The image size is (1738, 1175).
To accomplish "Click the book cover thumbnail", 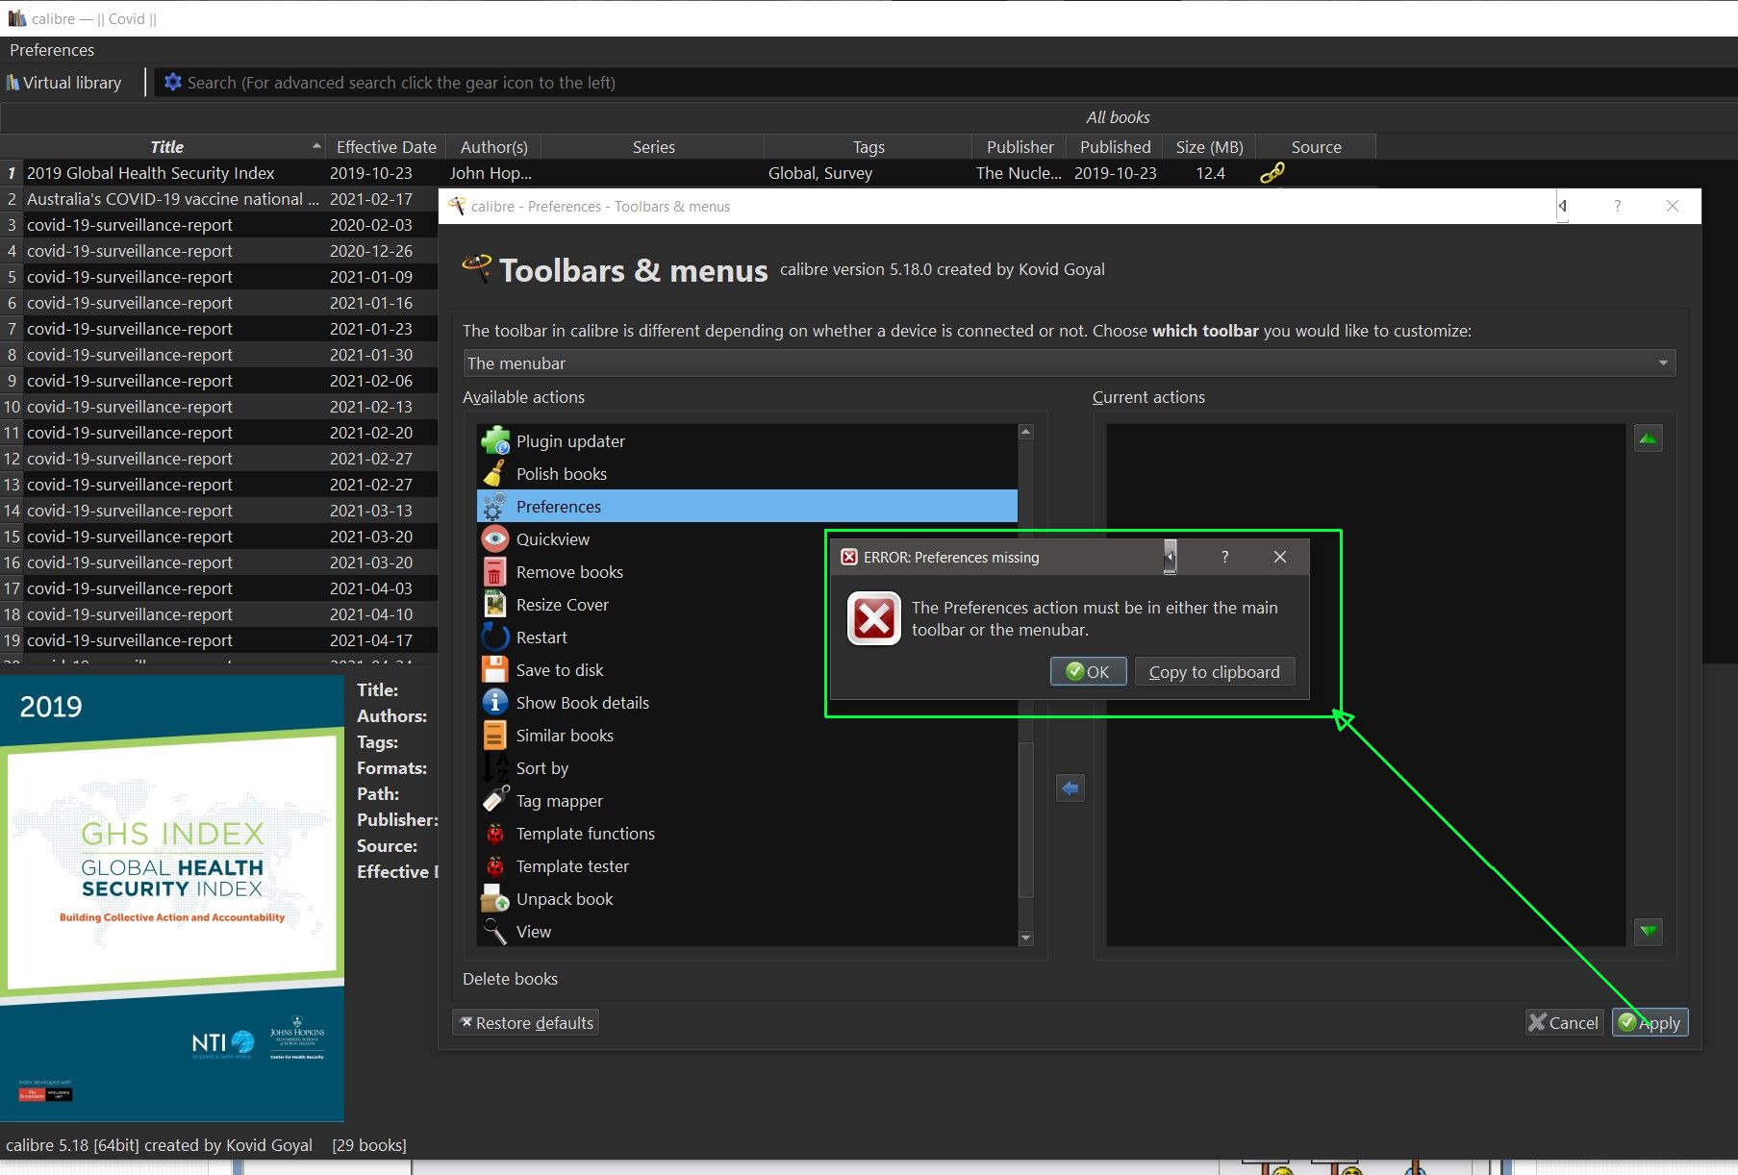I will click(x=172, y=898).
